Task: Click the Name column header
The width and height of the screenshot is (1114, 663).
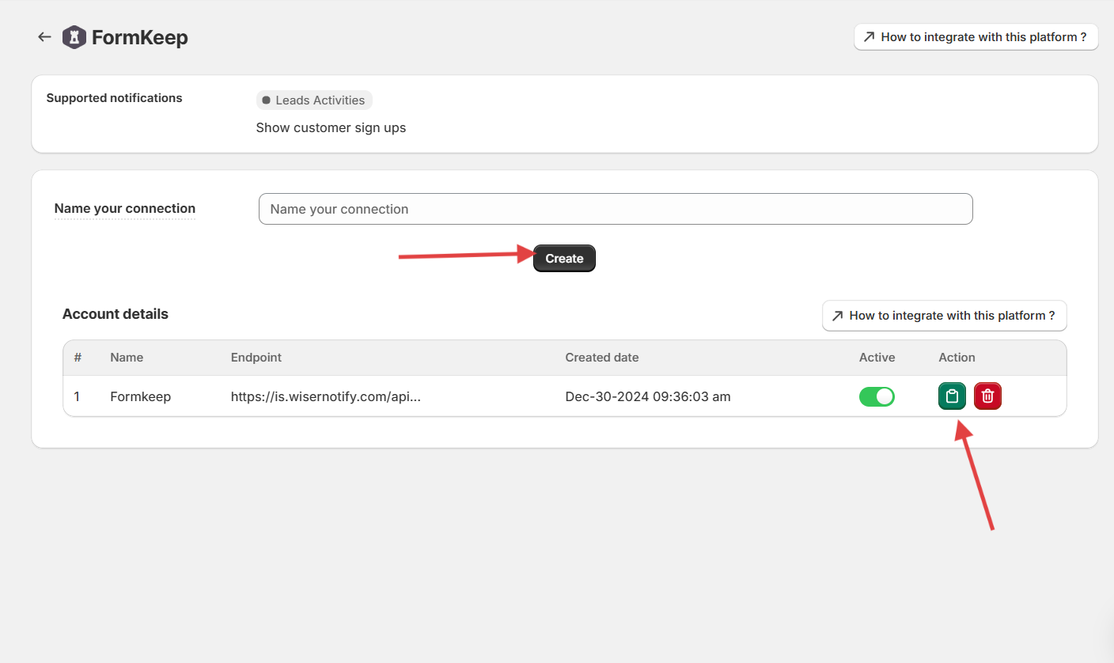Action: pos(127,358)
